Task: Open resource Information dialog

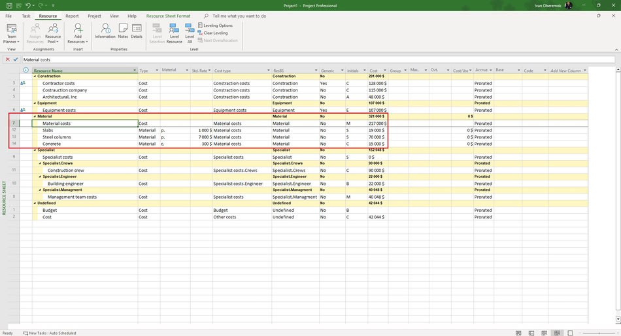Action: pyautogui.click(x=105, y=31)
